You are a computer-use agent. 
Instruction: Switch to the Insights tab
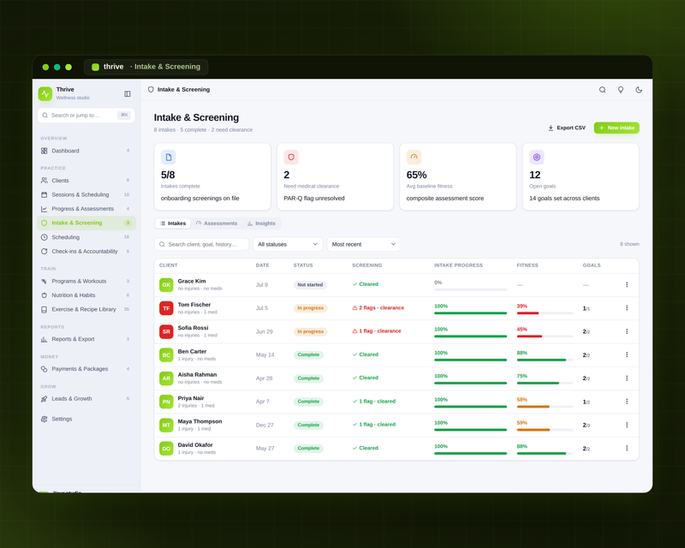[x=261, y=223]
